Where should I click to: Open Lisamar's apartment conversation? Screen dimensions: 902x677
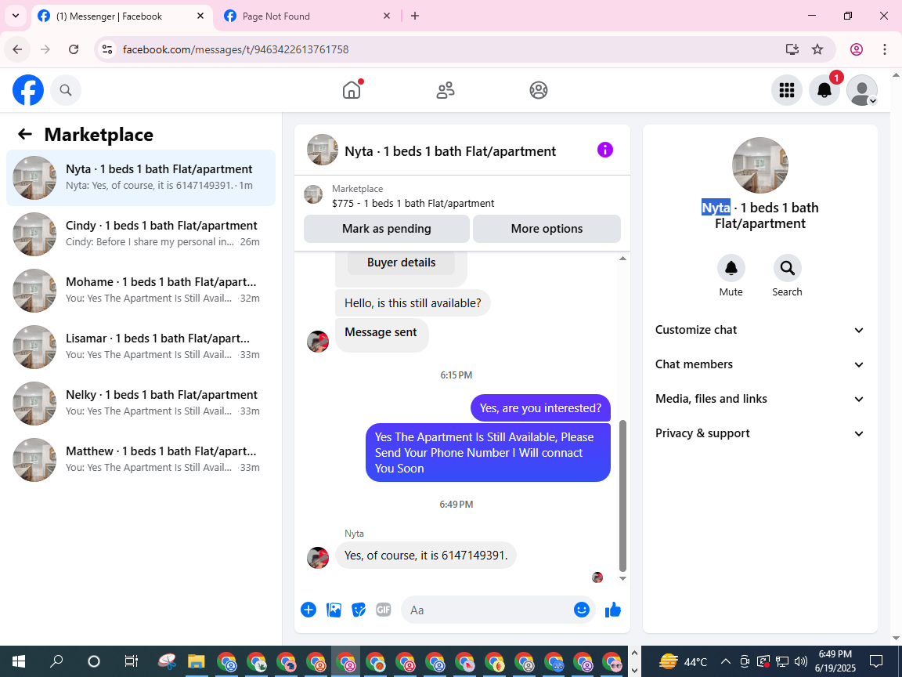(x=141, y=346)
